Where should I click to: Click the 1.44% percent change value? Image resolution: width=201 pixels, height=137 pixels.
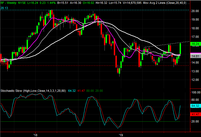[x=51, y=3]
